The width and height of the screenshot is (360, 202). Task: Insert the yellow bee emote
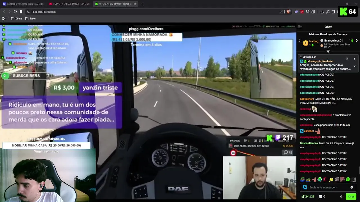click(331, 180)
